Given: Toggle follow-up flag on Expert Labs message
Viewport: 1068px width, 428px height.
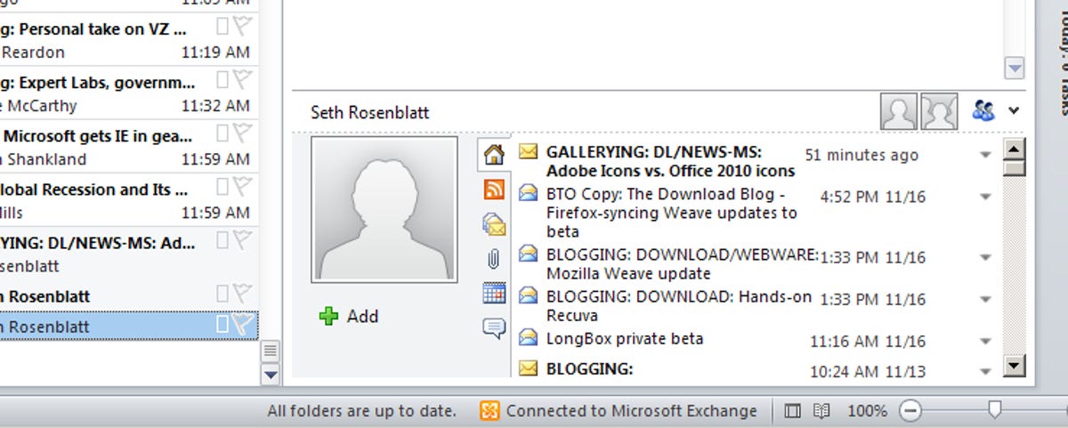Looking at the screenshot, I should tap(243, 82).
